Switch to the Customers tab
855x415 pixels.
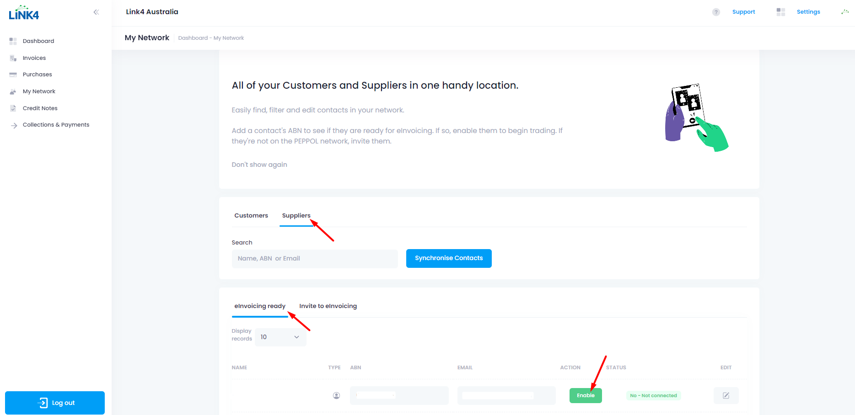click(x=251, y=216)
